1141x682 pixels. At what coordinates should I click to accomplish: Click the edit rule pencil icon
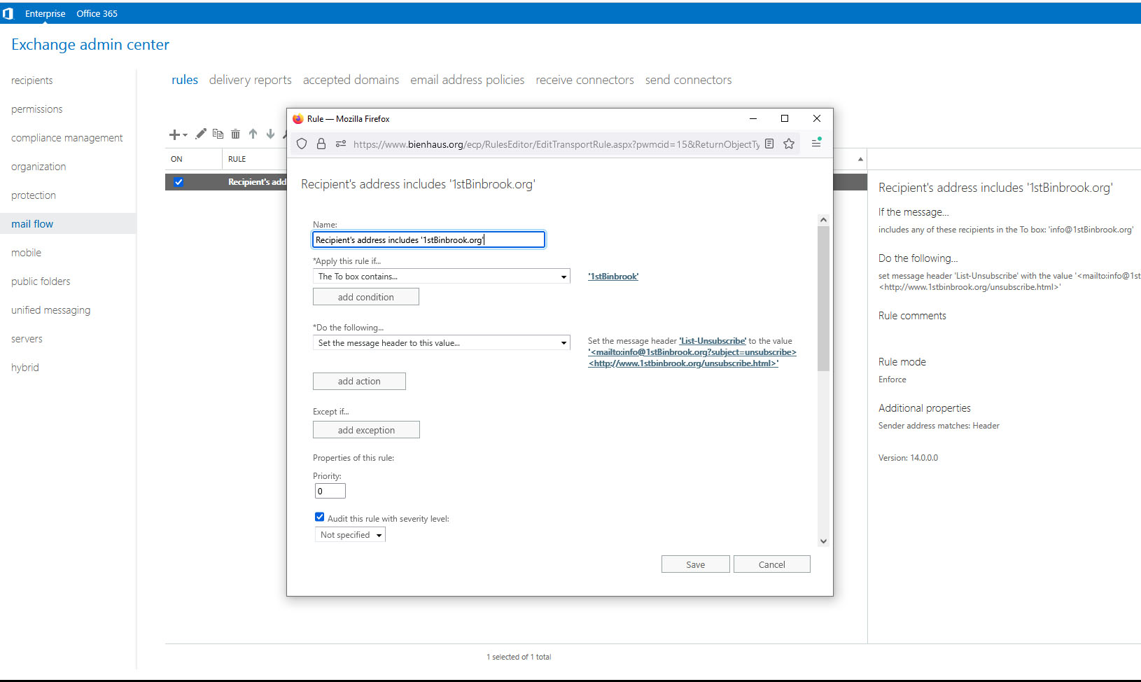(x=201, y=134)
